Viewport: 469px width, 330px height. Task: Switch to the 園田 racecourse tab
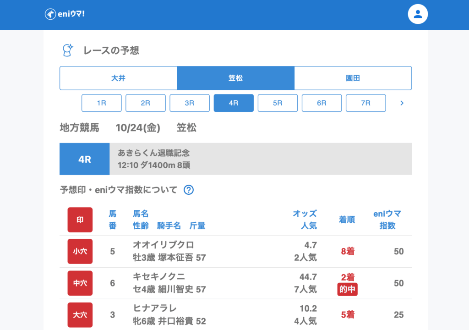[353, 78]
